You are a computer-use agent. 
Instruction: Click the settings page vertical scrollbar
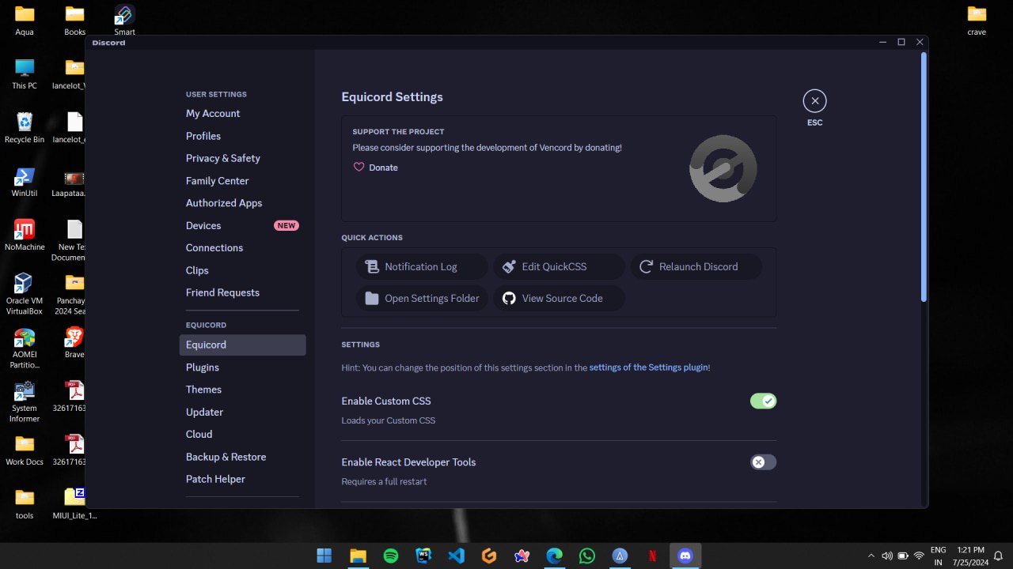coord(924,178)
